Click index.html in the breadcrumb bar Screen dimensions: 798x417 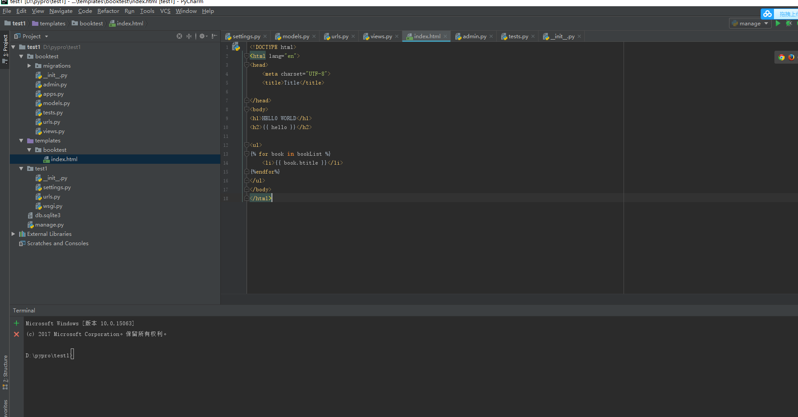point(126,24)
